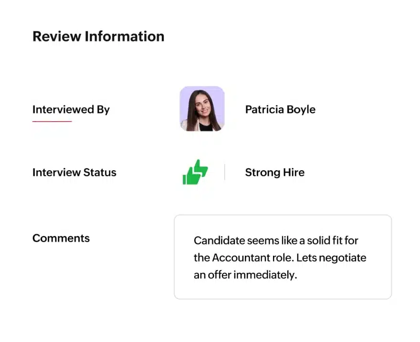Click the divider beside the thumbs-up icon
The width and height of the screenshot is (420, 342).
225,172
